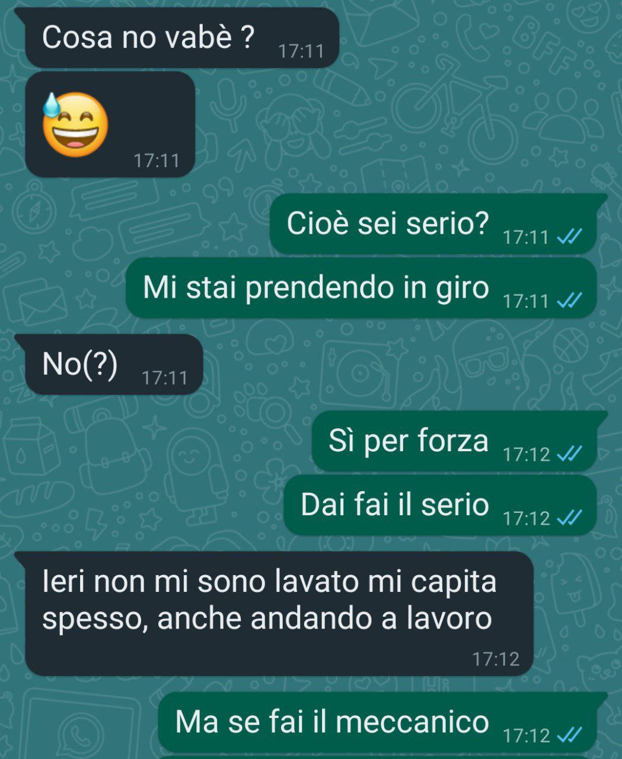Tap the sweating laughing emoji message
The width and height of the screenshot is (622, 759).
tap(110, 125)
